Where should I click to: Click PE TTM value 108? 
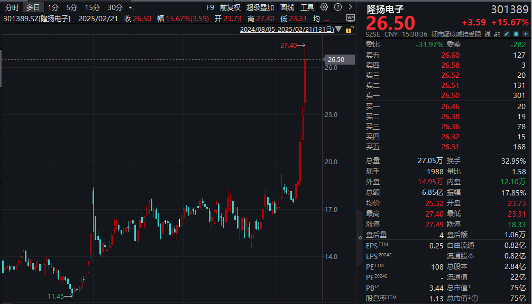click(437, 267)
